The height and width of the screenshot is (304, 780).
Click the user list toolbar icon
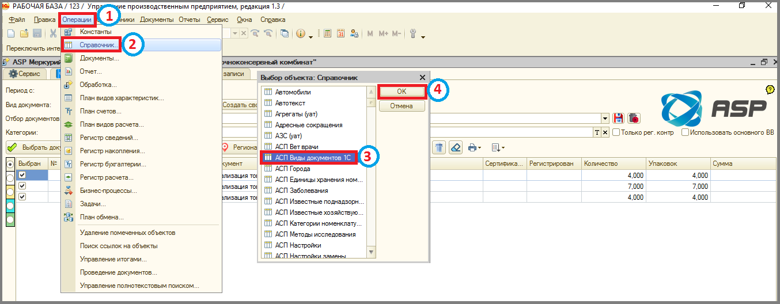click(x=355, y=33)
